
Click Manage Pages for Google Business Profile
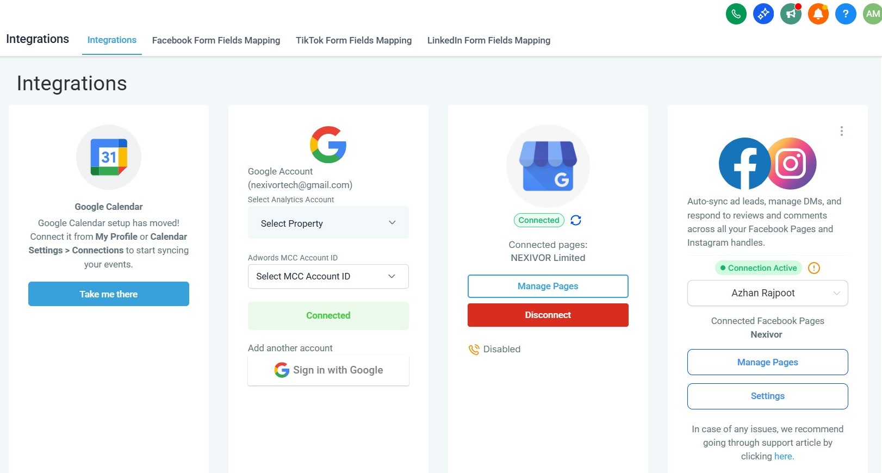pos(548,287)
